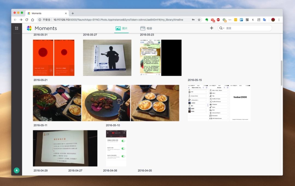
Task: Click the 2016-05-23 date heading
Action: pyautogui.click(x=147, y=35)
